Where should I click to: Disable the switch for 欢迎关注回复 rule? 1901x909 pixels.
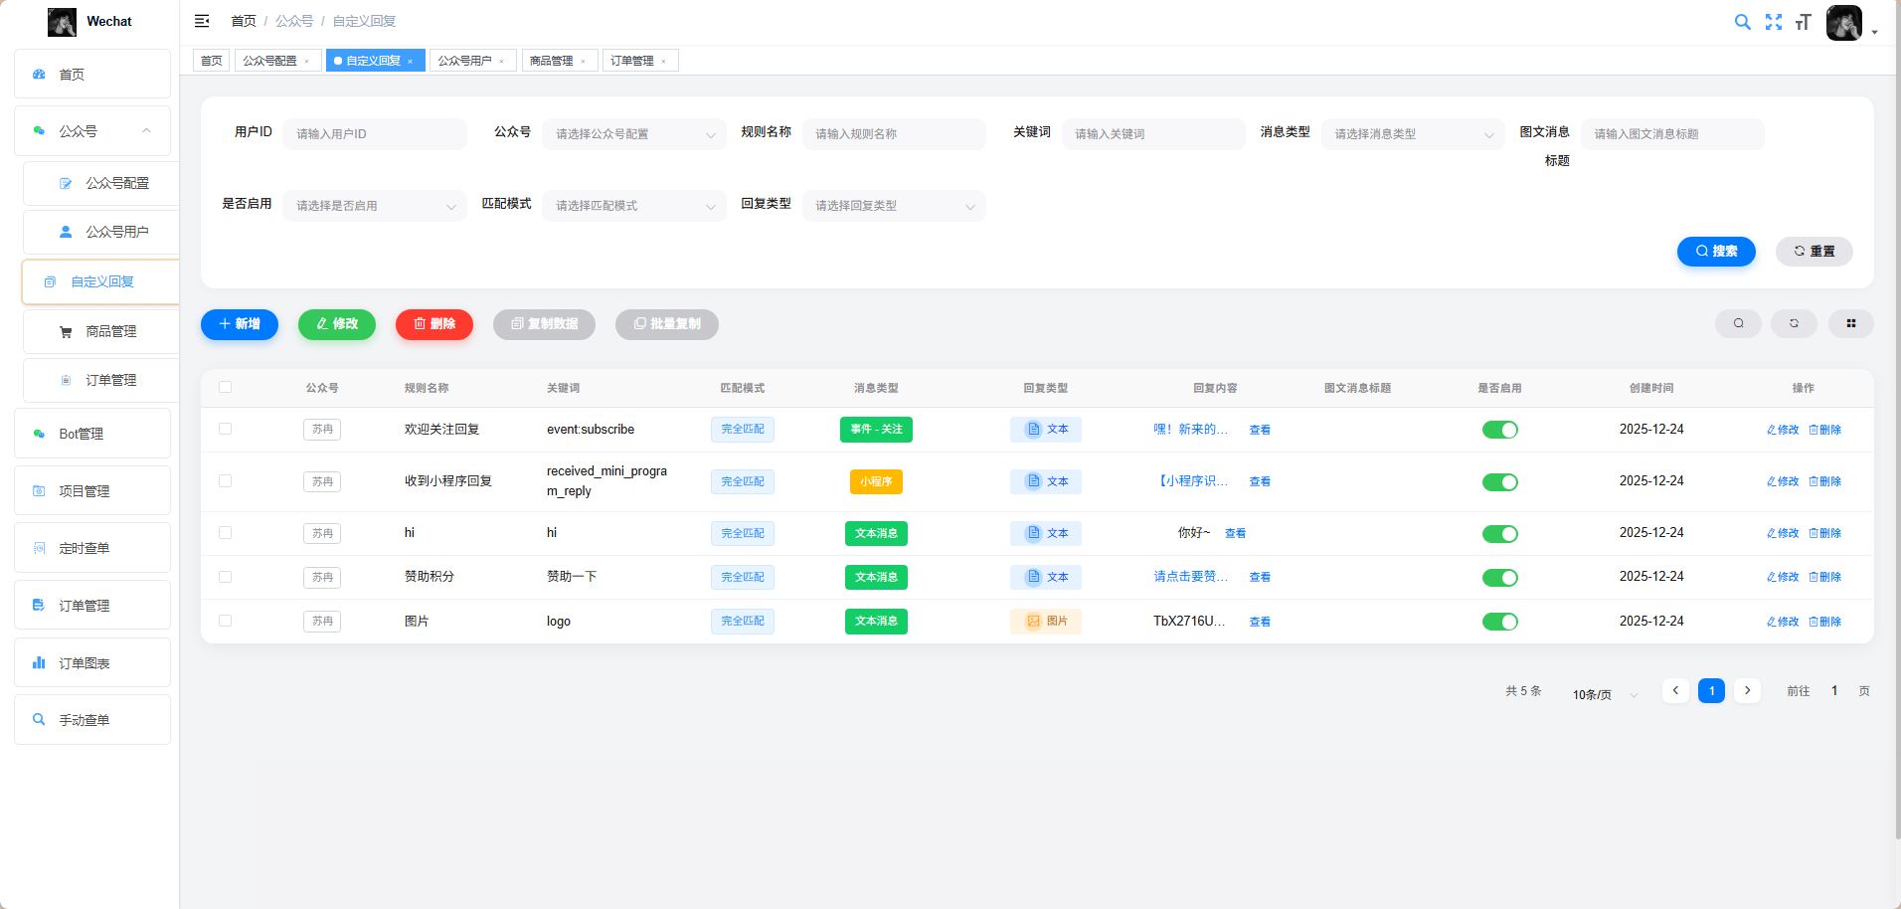pyautogui.click(x=1499, y=430)
